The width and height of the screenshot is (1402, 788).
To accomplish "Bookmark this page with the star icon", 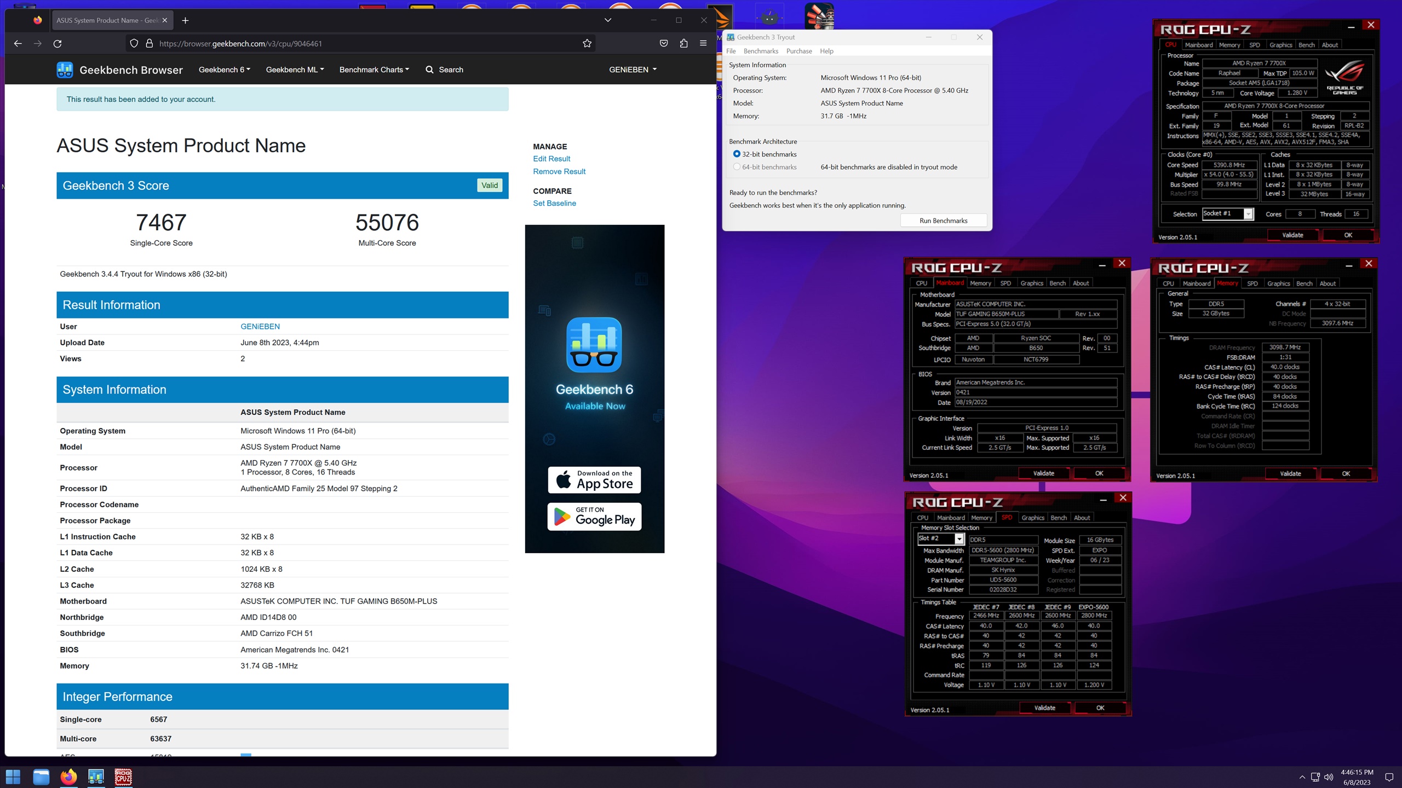I will (587, 44).
